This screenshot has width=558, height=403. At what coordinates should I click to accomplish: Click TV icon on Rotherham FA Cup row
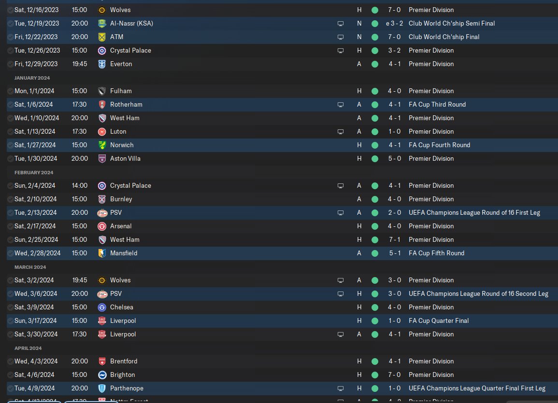[341, 104]
